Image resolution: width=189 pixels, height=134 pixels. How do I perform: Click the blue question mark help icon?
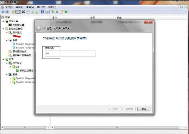coord(42,12)
